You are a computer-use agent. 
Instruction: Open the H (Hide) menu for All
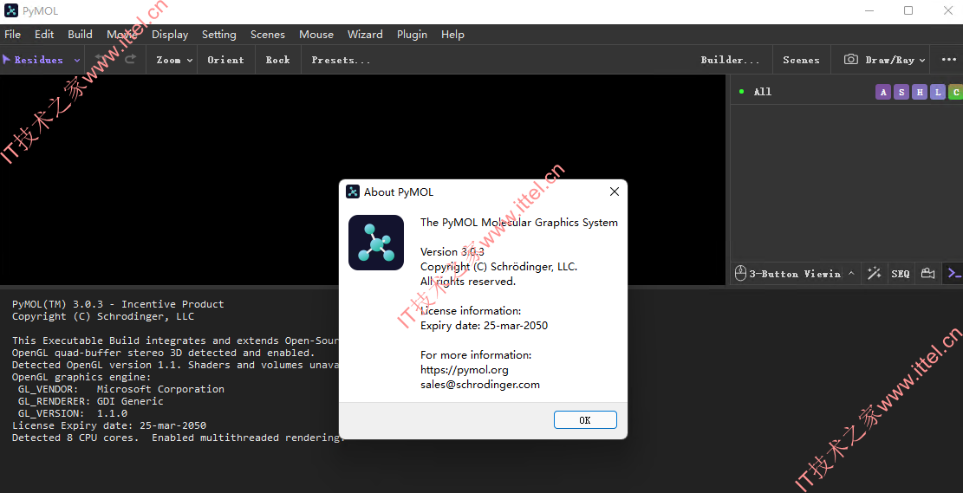coord(920,92)
